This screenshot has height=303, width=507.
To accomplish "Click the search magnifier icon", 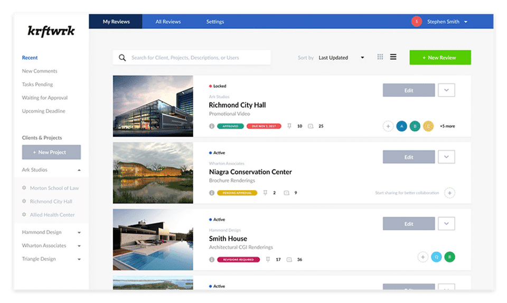I will (x=122, y=58).
